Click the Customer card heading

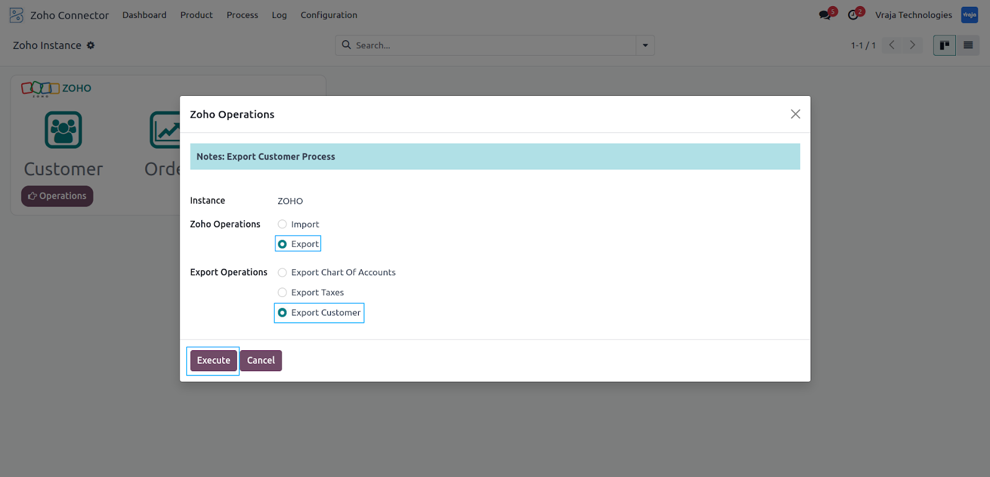tap(63, 169)
